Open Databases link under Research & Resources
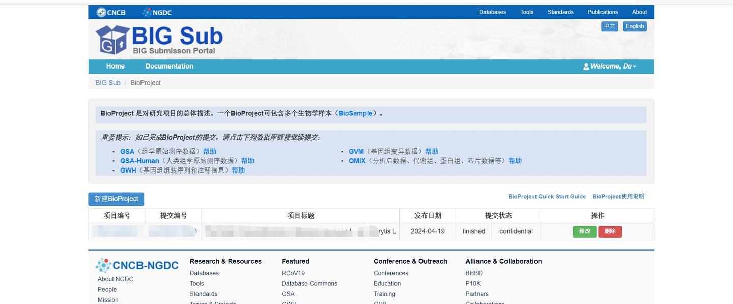 (204, 273)
